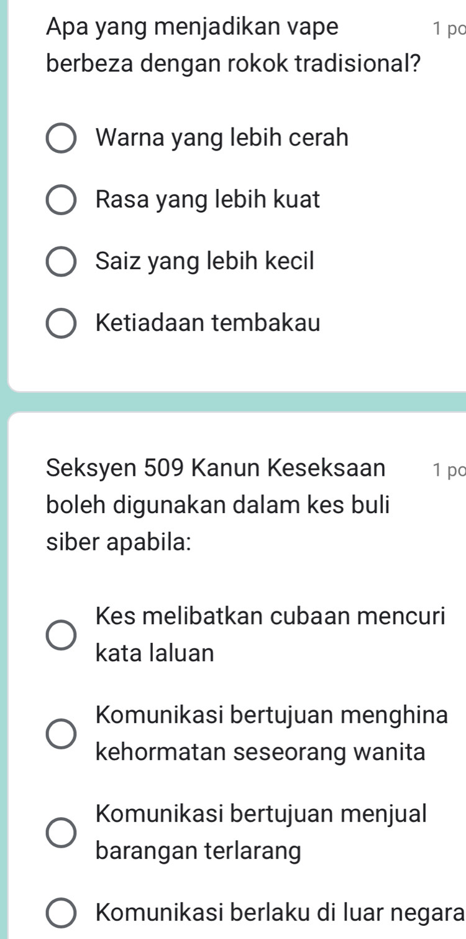Choose radio for 'menghina kehormatan seseorang wanita'

(62, 734)
